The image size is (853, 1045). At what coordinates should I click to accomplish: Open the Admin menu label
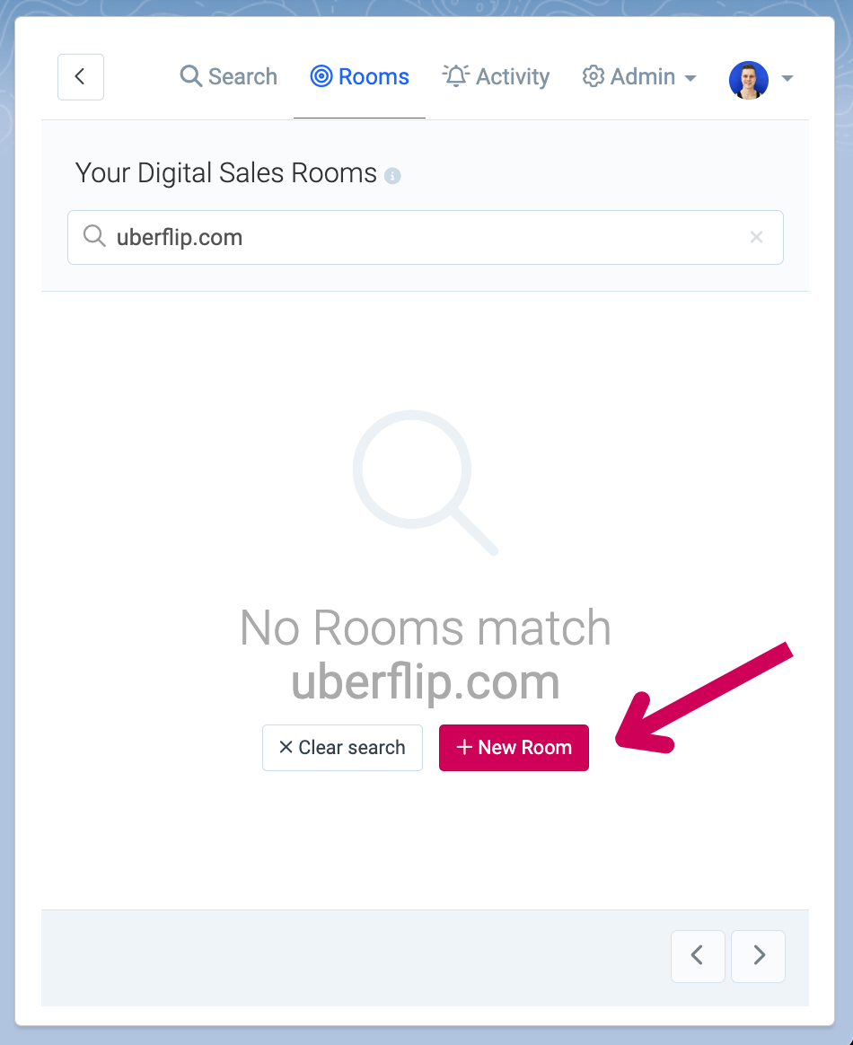[x=643, y=76]
